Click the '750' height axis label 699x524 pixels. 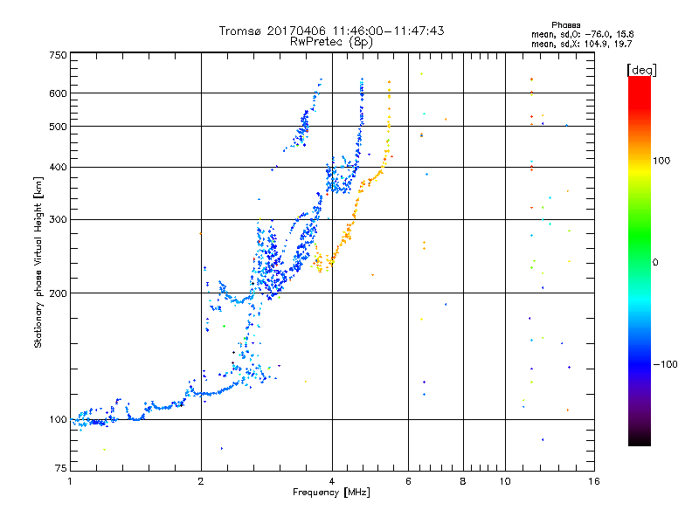click(x=58, y=56)
